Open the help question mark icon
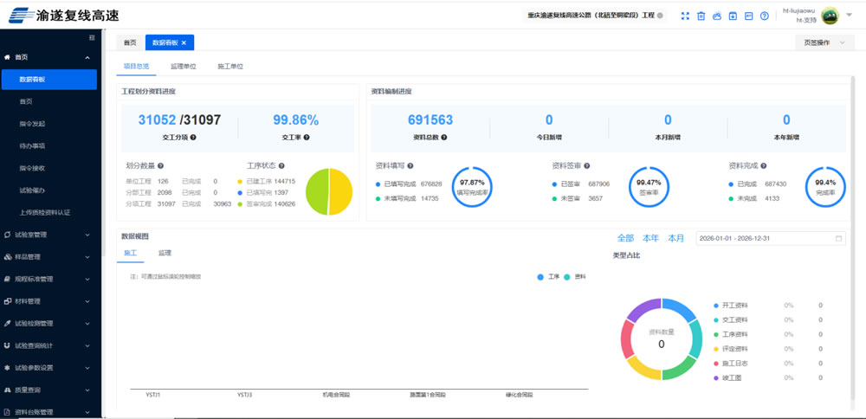Screen dimensions: 866x419 pos(765,16)
